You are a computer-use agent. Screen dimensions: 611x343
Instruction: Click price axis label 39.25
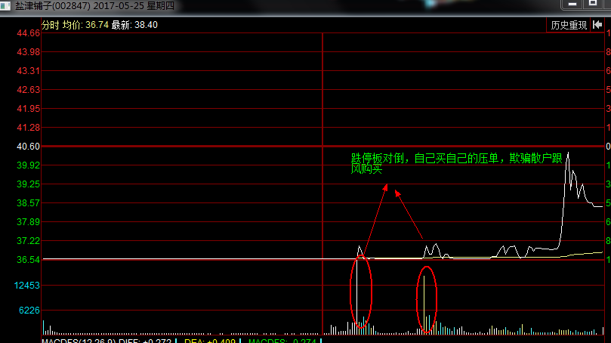(x=28, y=184)
